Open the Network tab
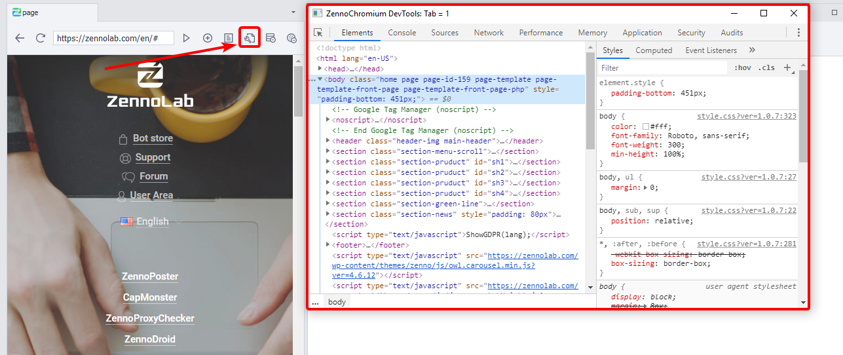 pos(489,33)
